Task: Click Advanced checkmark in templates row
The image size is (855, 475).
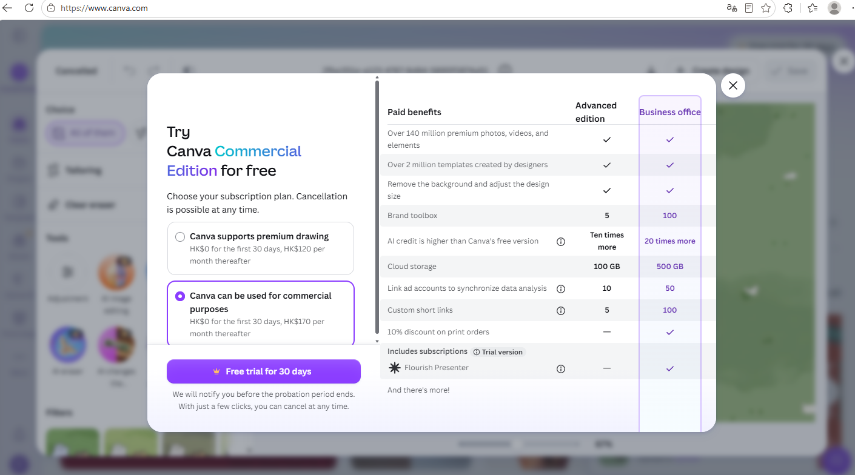Action: [607, 165]
